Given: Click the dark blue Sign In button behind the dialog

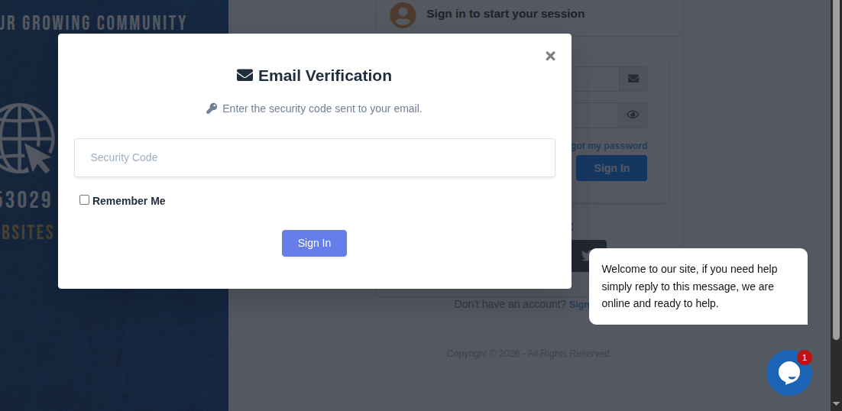Looking at the screenshot, I should (x=611, y=168).
